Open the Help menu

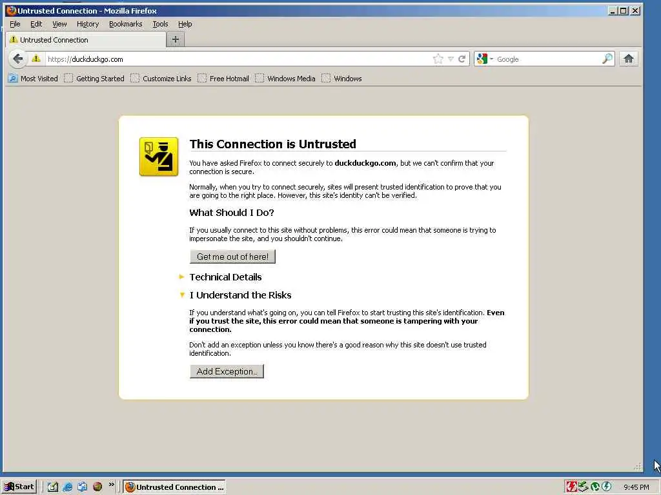click(185, 24)
